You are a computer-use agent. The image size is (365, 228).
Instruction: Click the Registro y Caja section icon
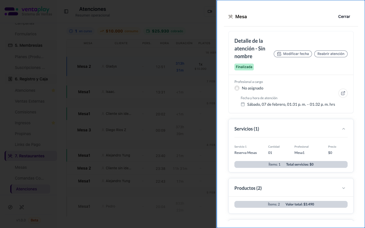(10, 79)
